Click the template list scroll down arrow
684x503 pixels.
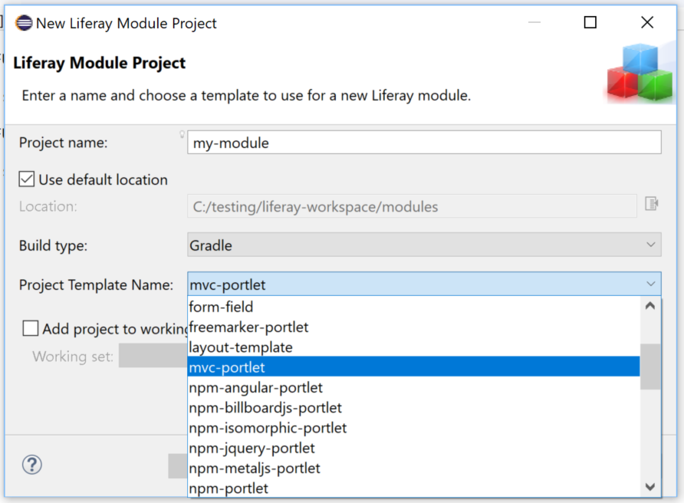point(650,486)
